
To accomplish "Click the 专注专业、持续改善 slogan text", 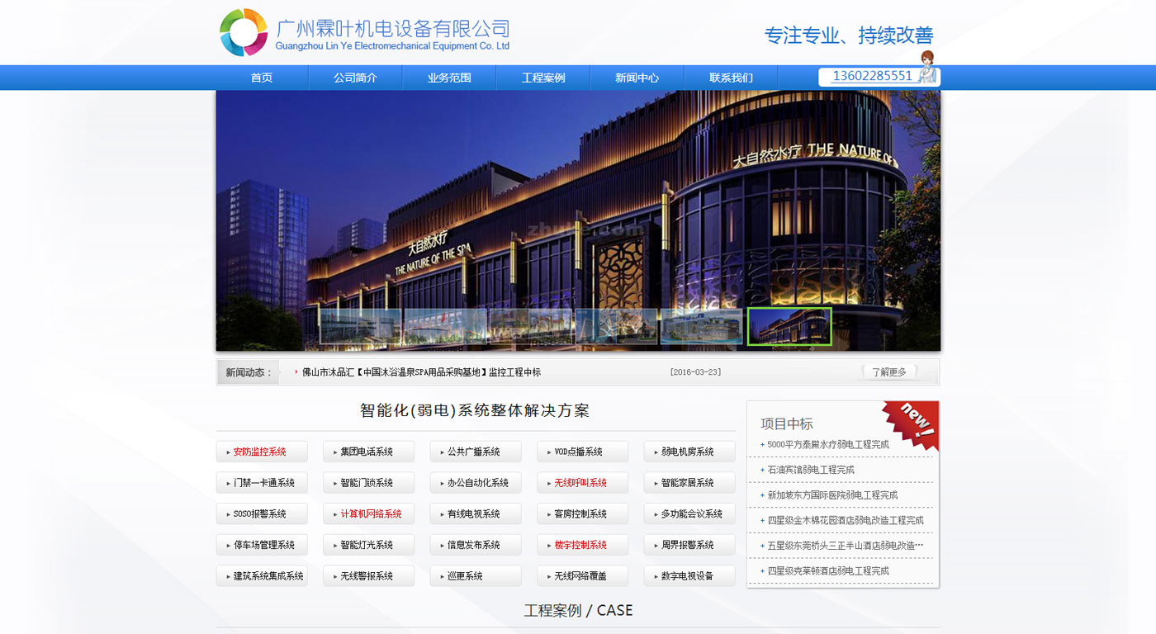I will click(849, 35).
